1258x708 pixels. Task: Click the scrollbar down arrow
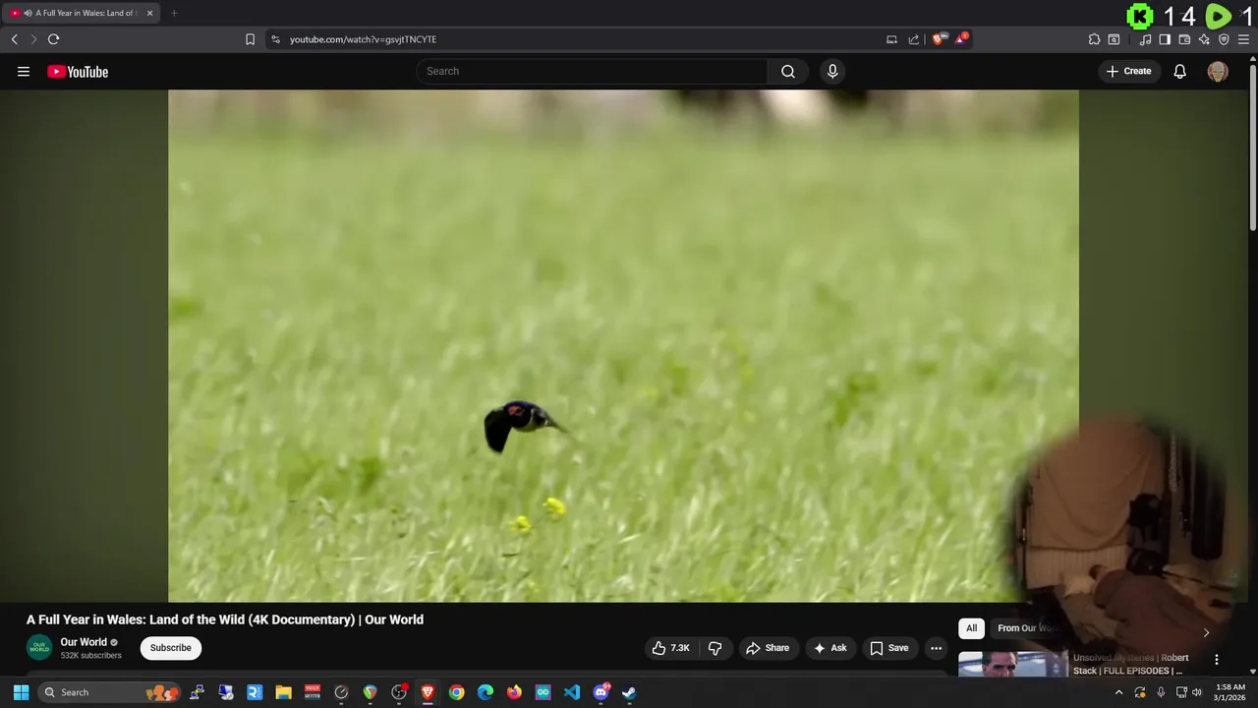click(x=1253, y=672)
